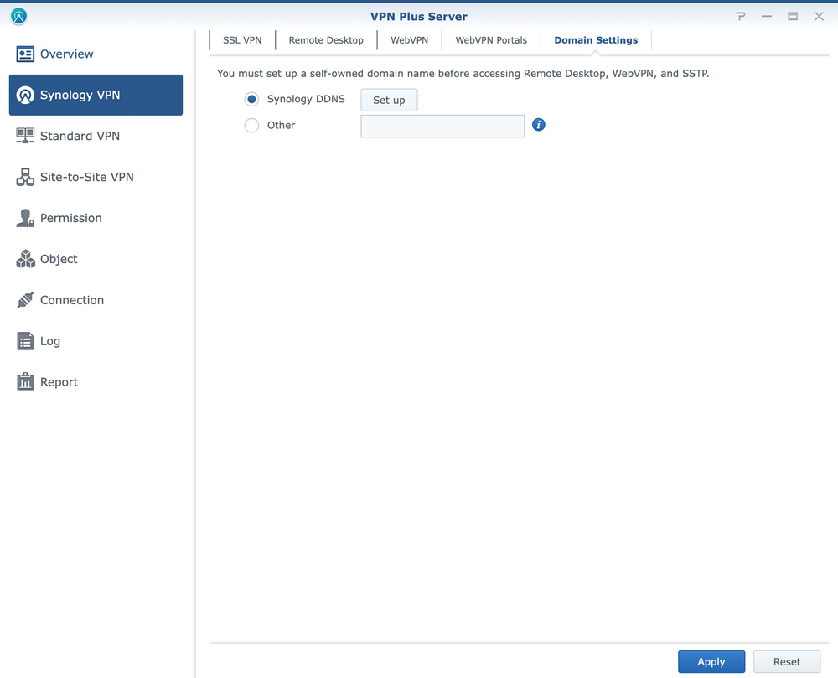Screen dimensions: 838x678
Task: Open the Report section label
Action: [59, 382]
